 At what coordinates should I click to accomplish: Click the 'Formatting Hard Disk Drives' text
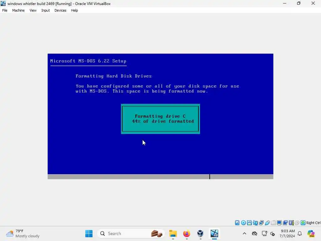click(113, 76)
